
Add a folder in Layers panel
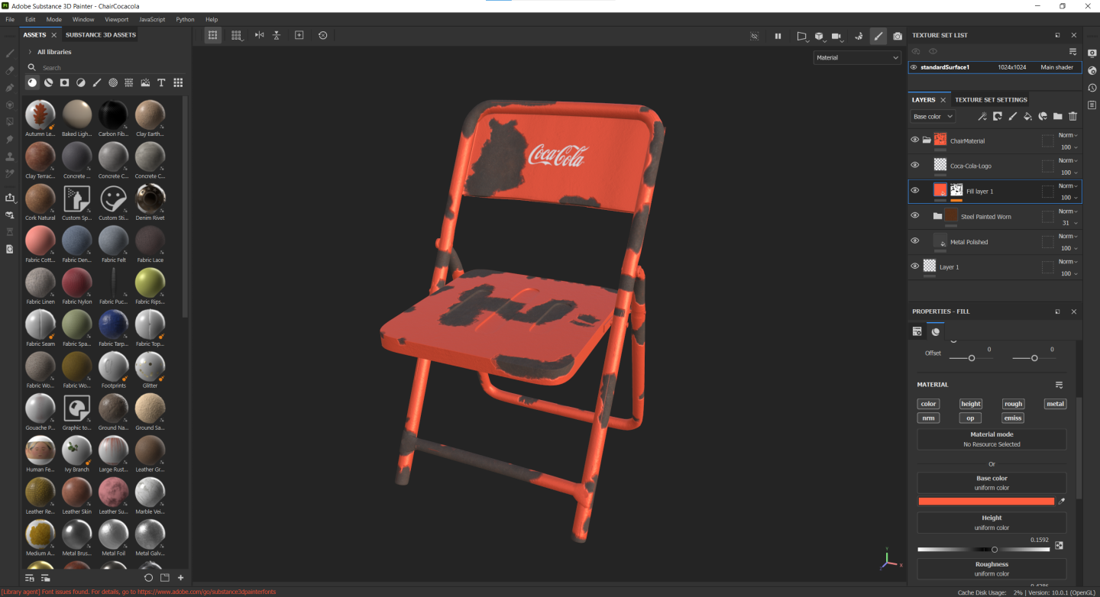pos(1057,116)
